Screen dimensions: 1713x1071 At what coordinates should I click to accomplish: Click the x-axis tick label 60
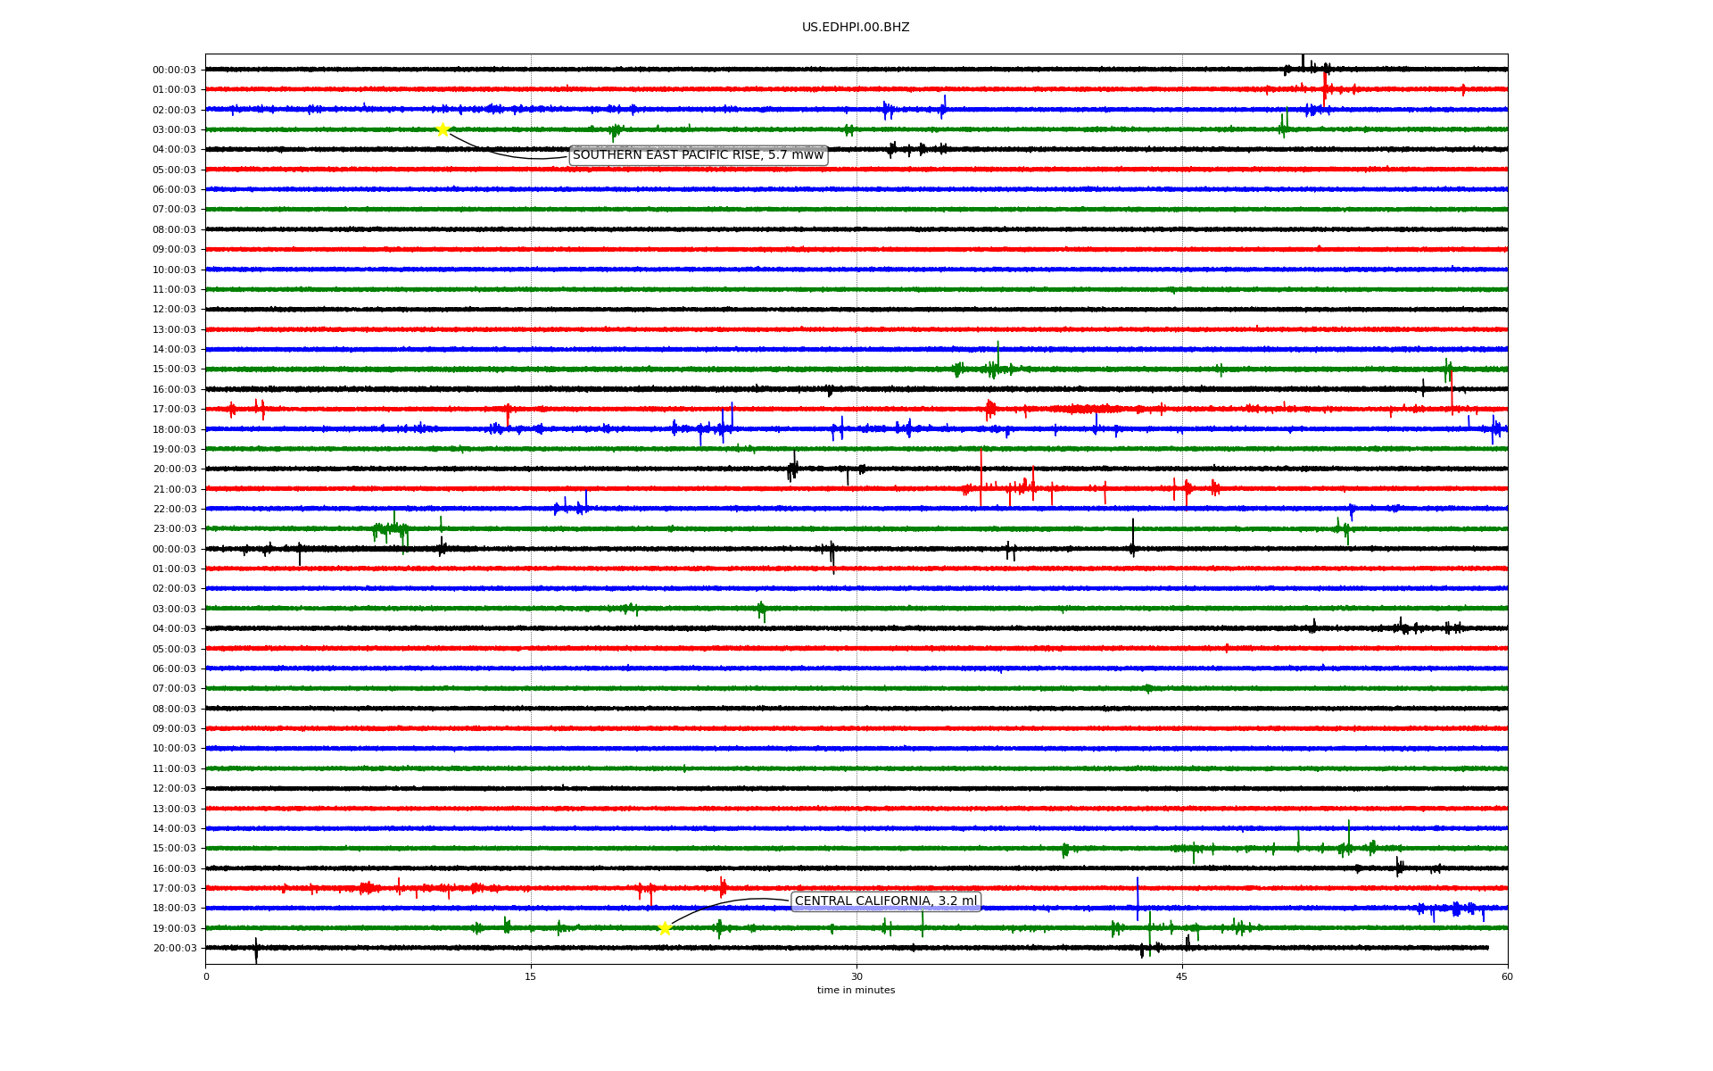(x=1507, y=976)
